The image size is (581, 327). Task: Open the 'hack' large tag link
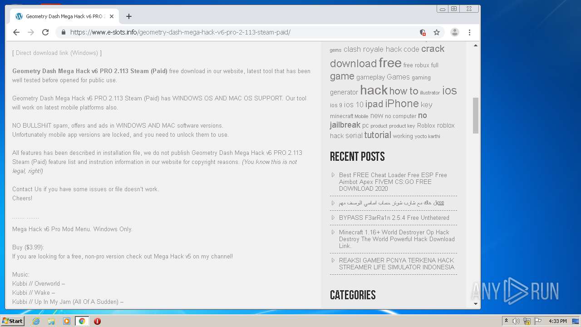374,90
